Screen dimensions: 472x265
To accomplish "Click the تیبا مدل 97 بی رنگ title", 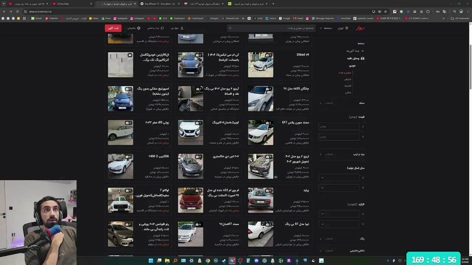I will [297, 224].
